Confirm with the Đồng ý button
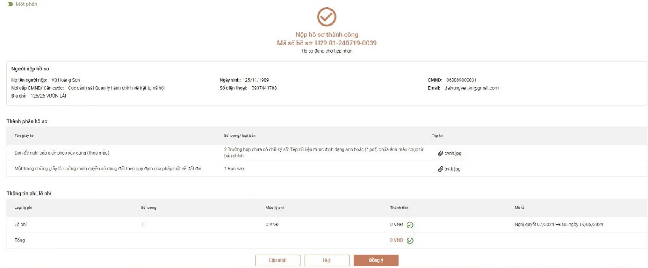Screen dimensions: 648x268 click(375, 260)
